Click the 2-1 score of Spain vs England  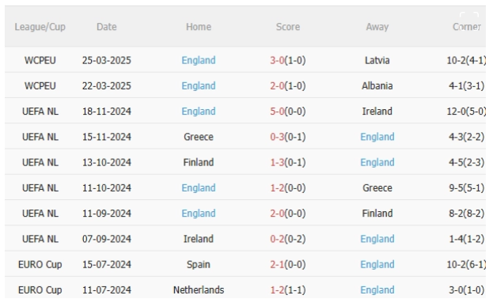(277, 265)
